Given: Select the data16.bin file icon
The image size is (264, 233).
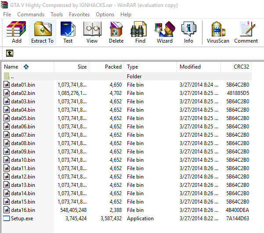Looking at the screenshot, I should tap(7, 210).
